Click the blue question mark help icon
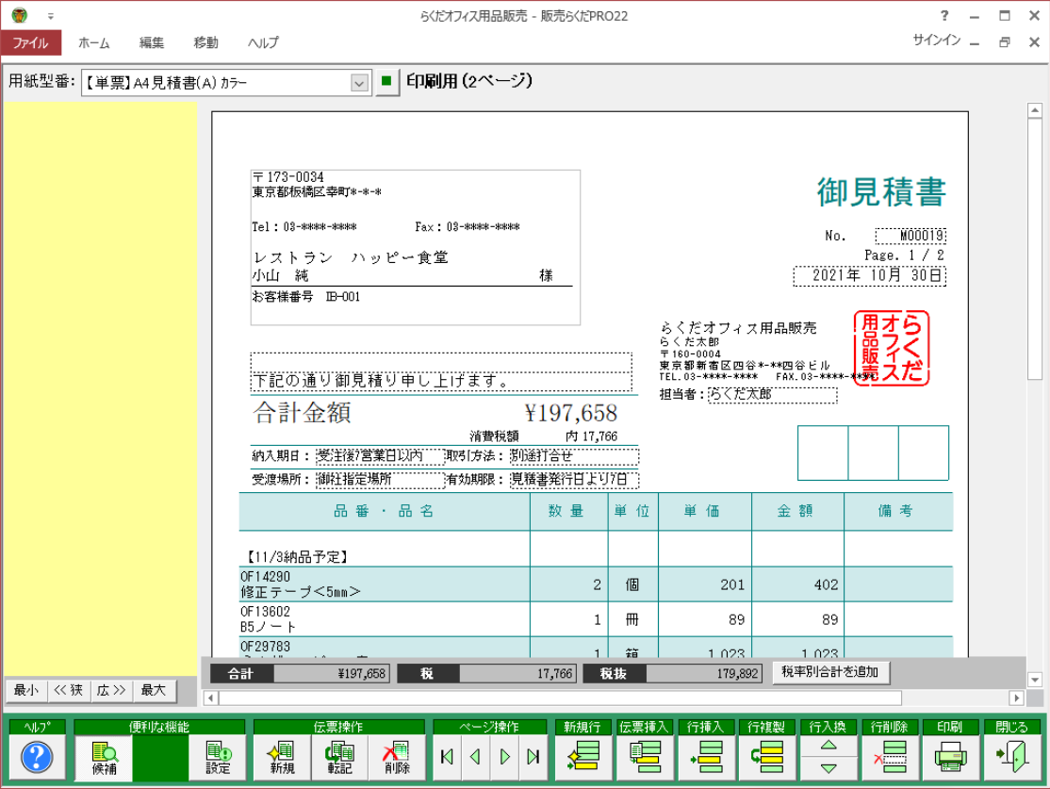The width and height of the screenshot is (1050, 789). pyautogui.click(x=37, y=756)
